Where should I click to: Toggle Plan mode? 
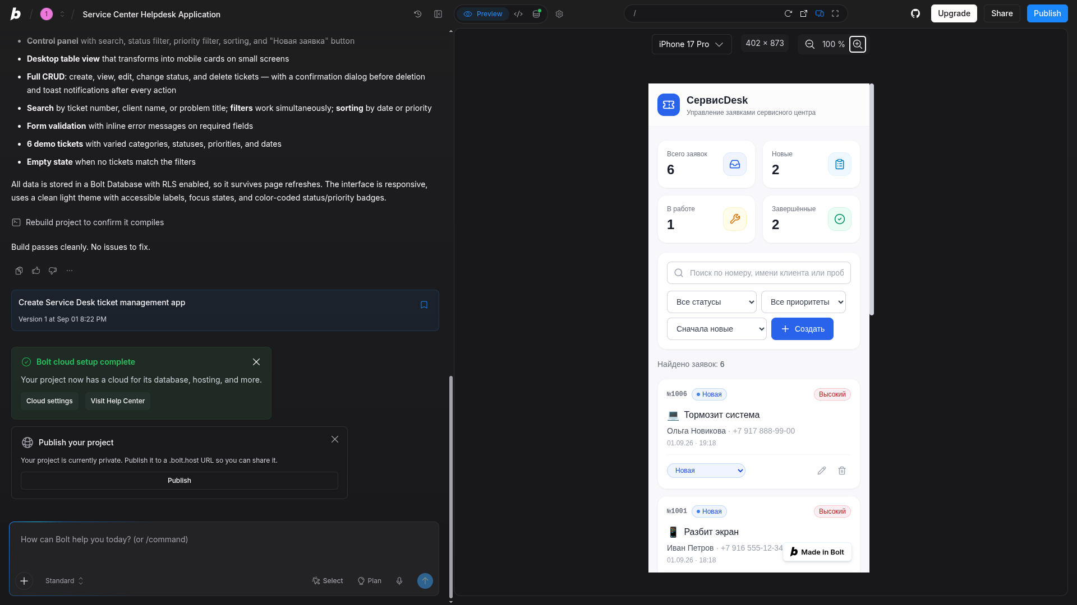(x=370, y=581)
